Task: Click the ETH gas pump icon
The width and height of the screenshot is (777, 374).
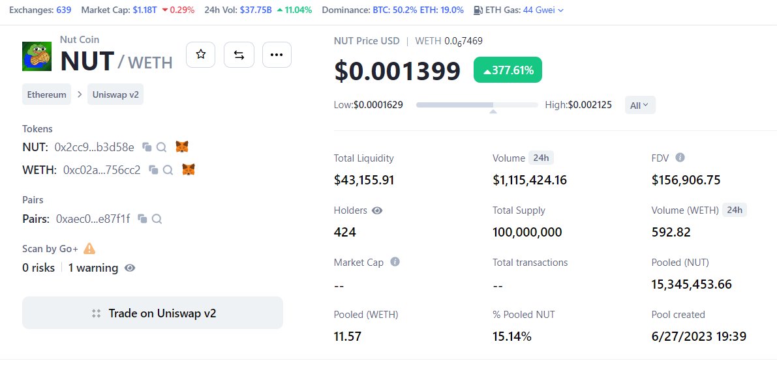Action: [x=478, y=10]
